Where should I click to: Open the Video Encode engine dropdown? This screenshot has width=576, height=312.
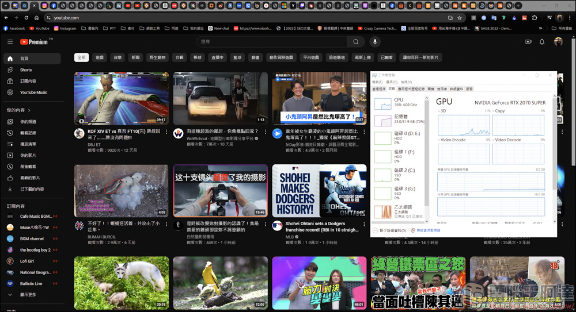coord(438,140)
